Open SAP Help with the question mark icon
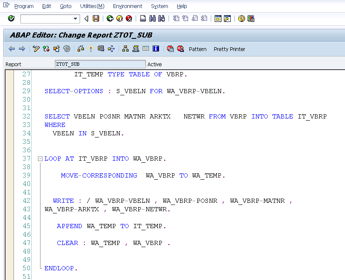The image size is (345, 280). 241,19
